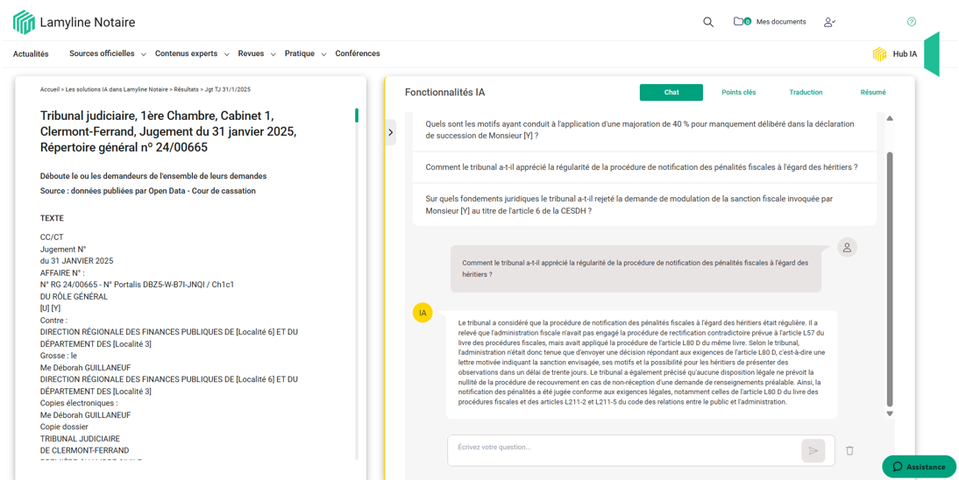Image resolution: width=959 pixels, height=480 pixels.
Task: Collapse the panel with arrow toggle
Action: (391, 132)
